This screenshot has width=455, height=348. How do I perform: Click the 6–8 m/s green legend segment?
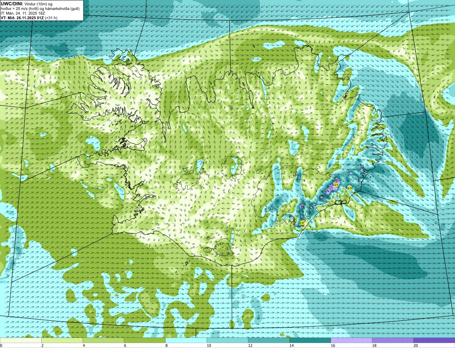[145, 340]
